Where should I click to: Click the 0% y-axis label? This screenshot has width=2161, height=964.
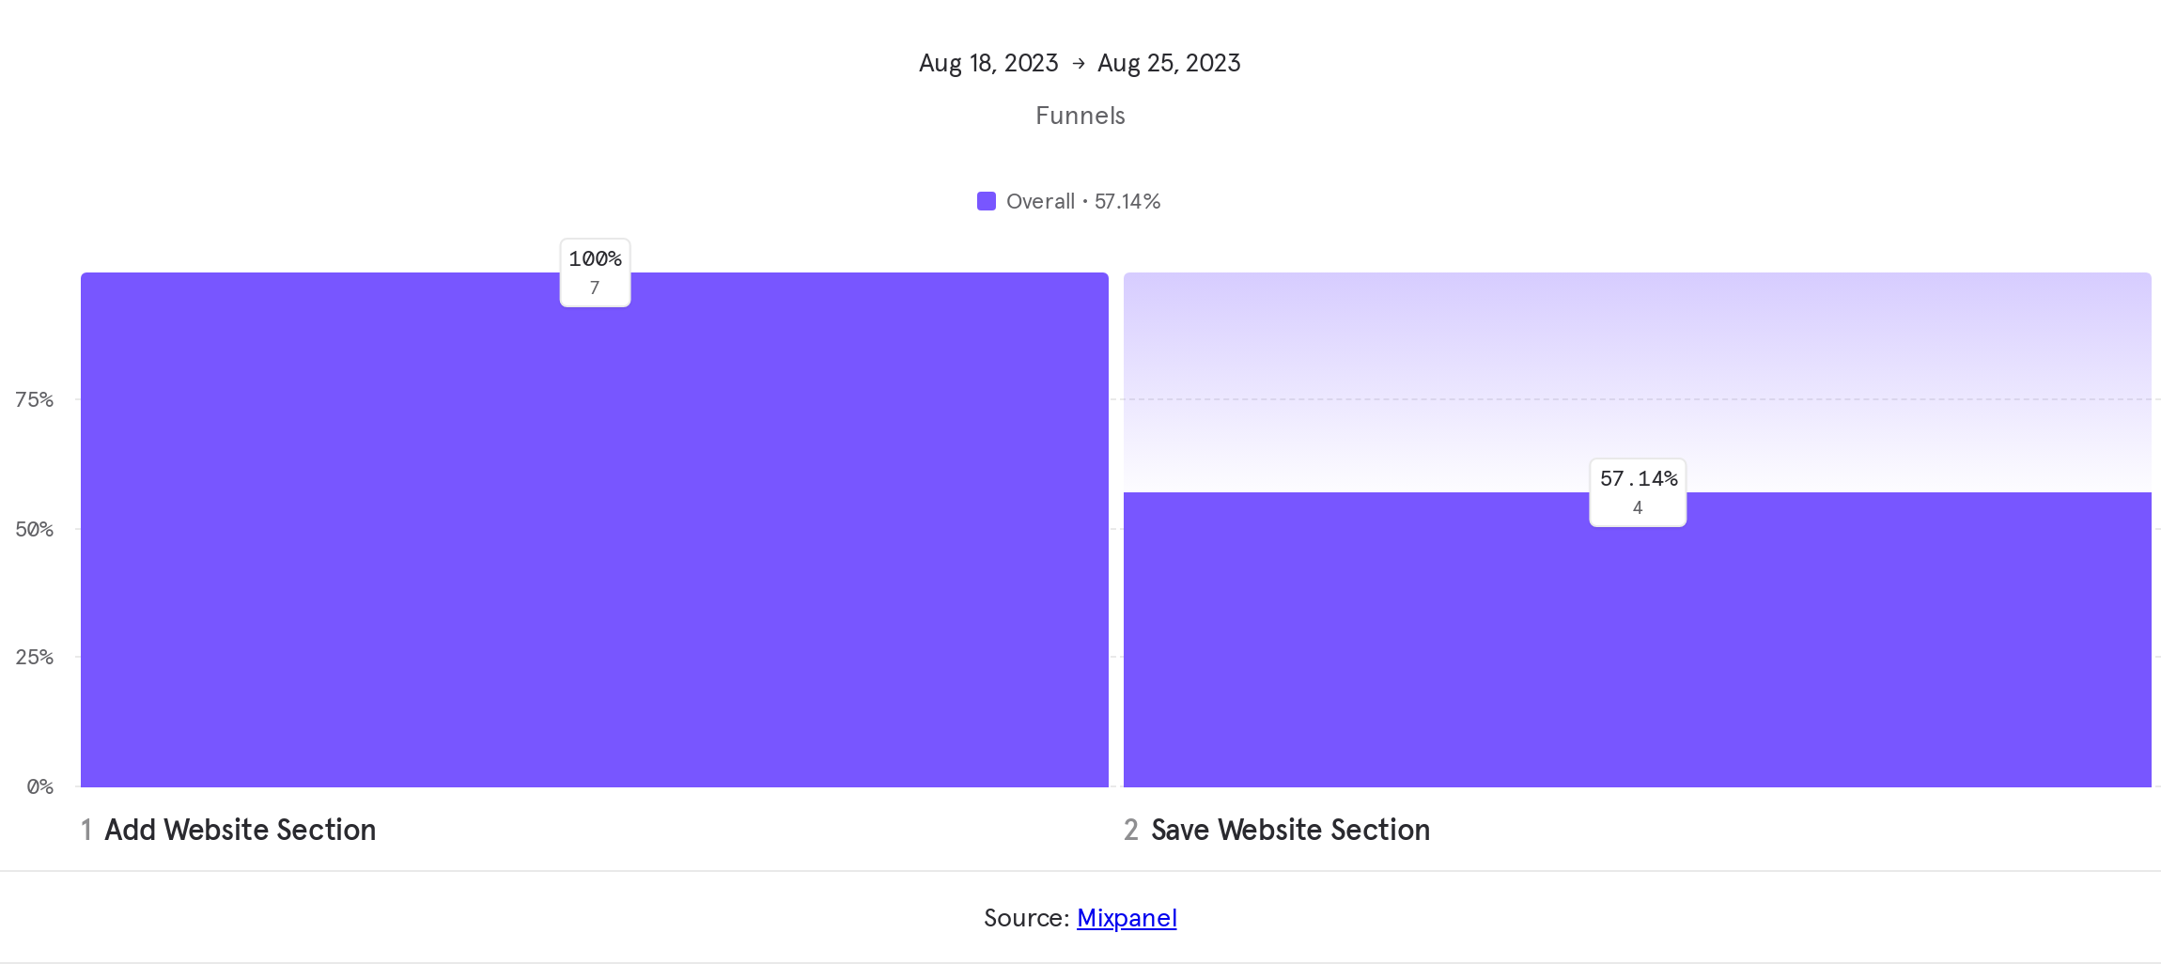pos(39,786)
